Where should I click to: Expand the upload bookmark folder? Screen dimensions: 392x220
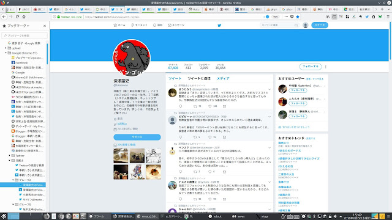(6, 48)
